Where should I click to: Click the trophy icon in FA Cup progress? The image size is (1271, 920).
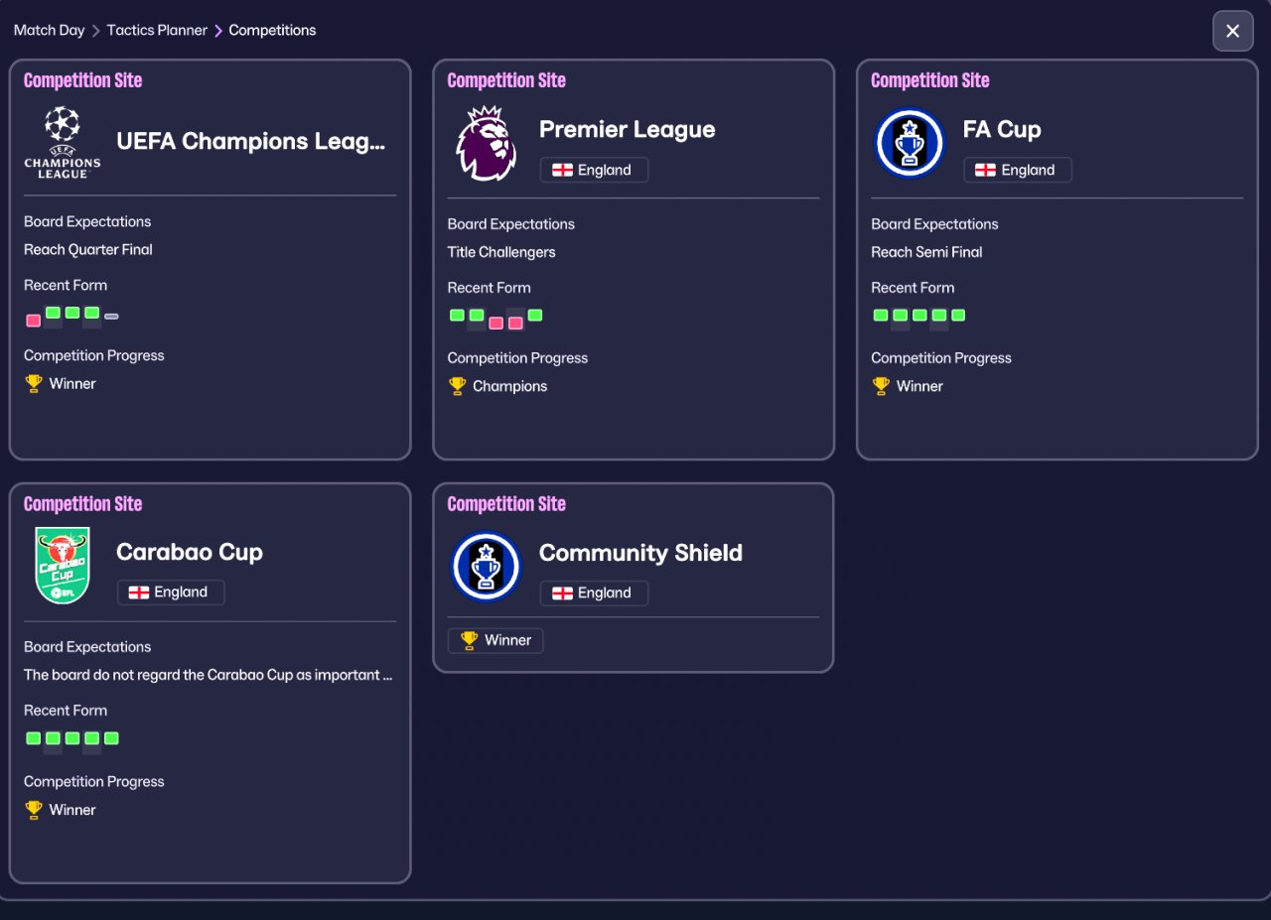[x=881, y=386]
